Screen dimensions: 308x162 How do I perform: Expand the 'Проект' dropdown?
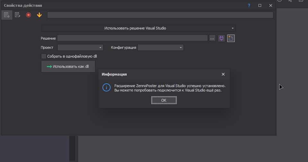80,47
